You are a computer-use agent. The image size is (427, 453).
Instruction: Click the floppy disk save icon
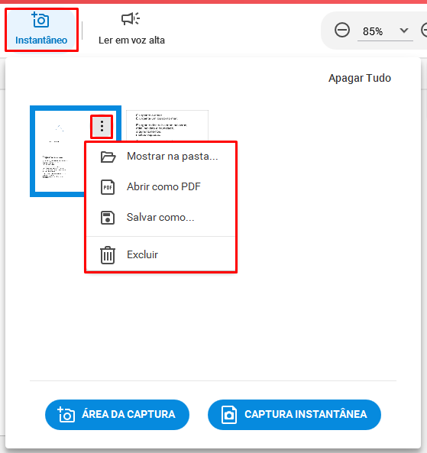point(108,218)
